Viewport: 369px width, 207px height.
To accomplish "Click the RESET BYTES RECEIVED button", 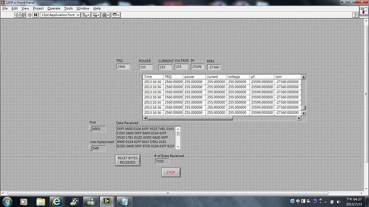I will point(128,160).
